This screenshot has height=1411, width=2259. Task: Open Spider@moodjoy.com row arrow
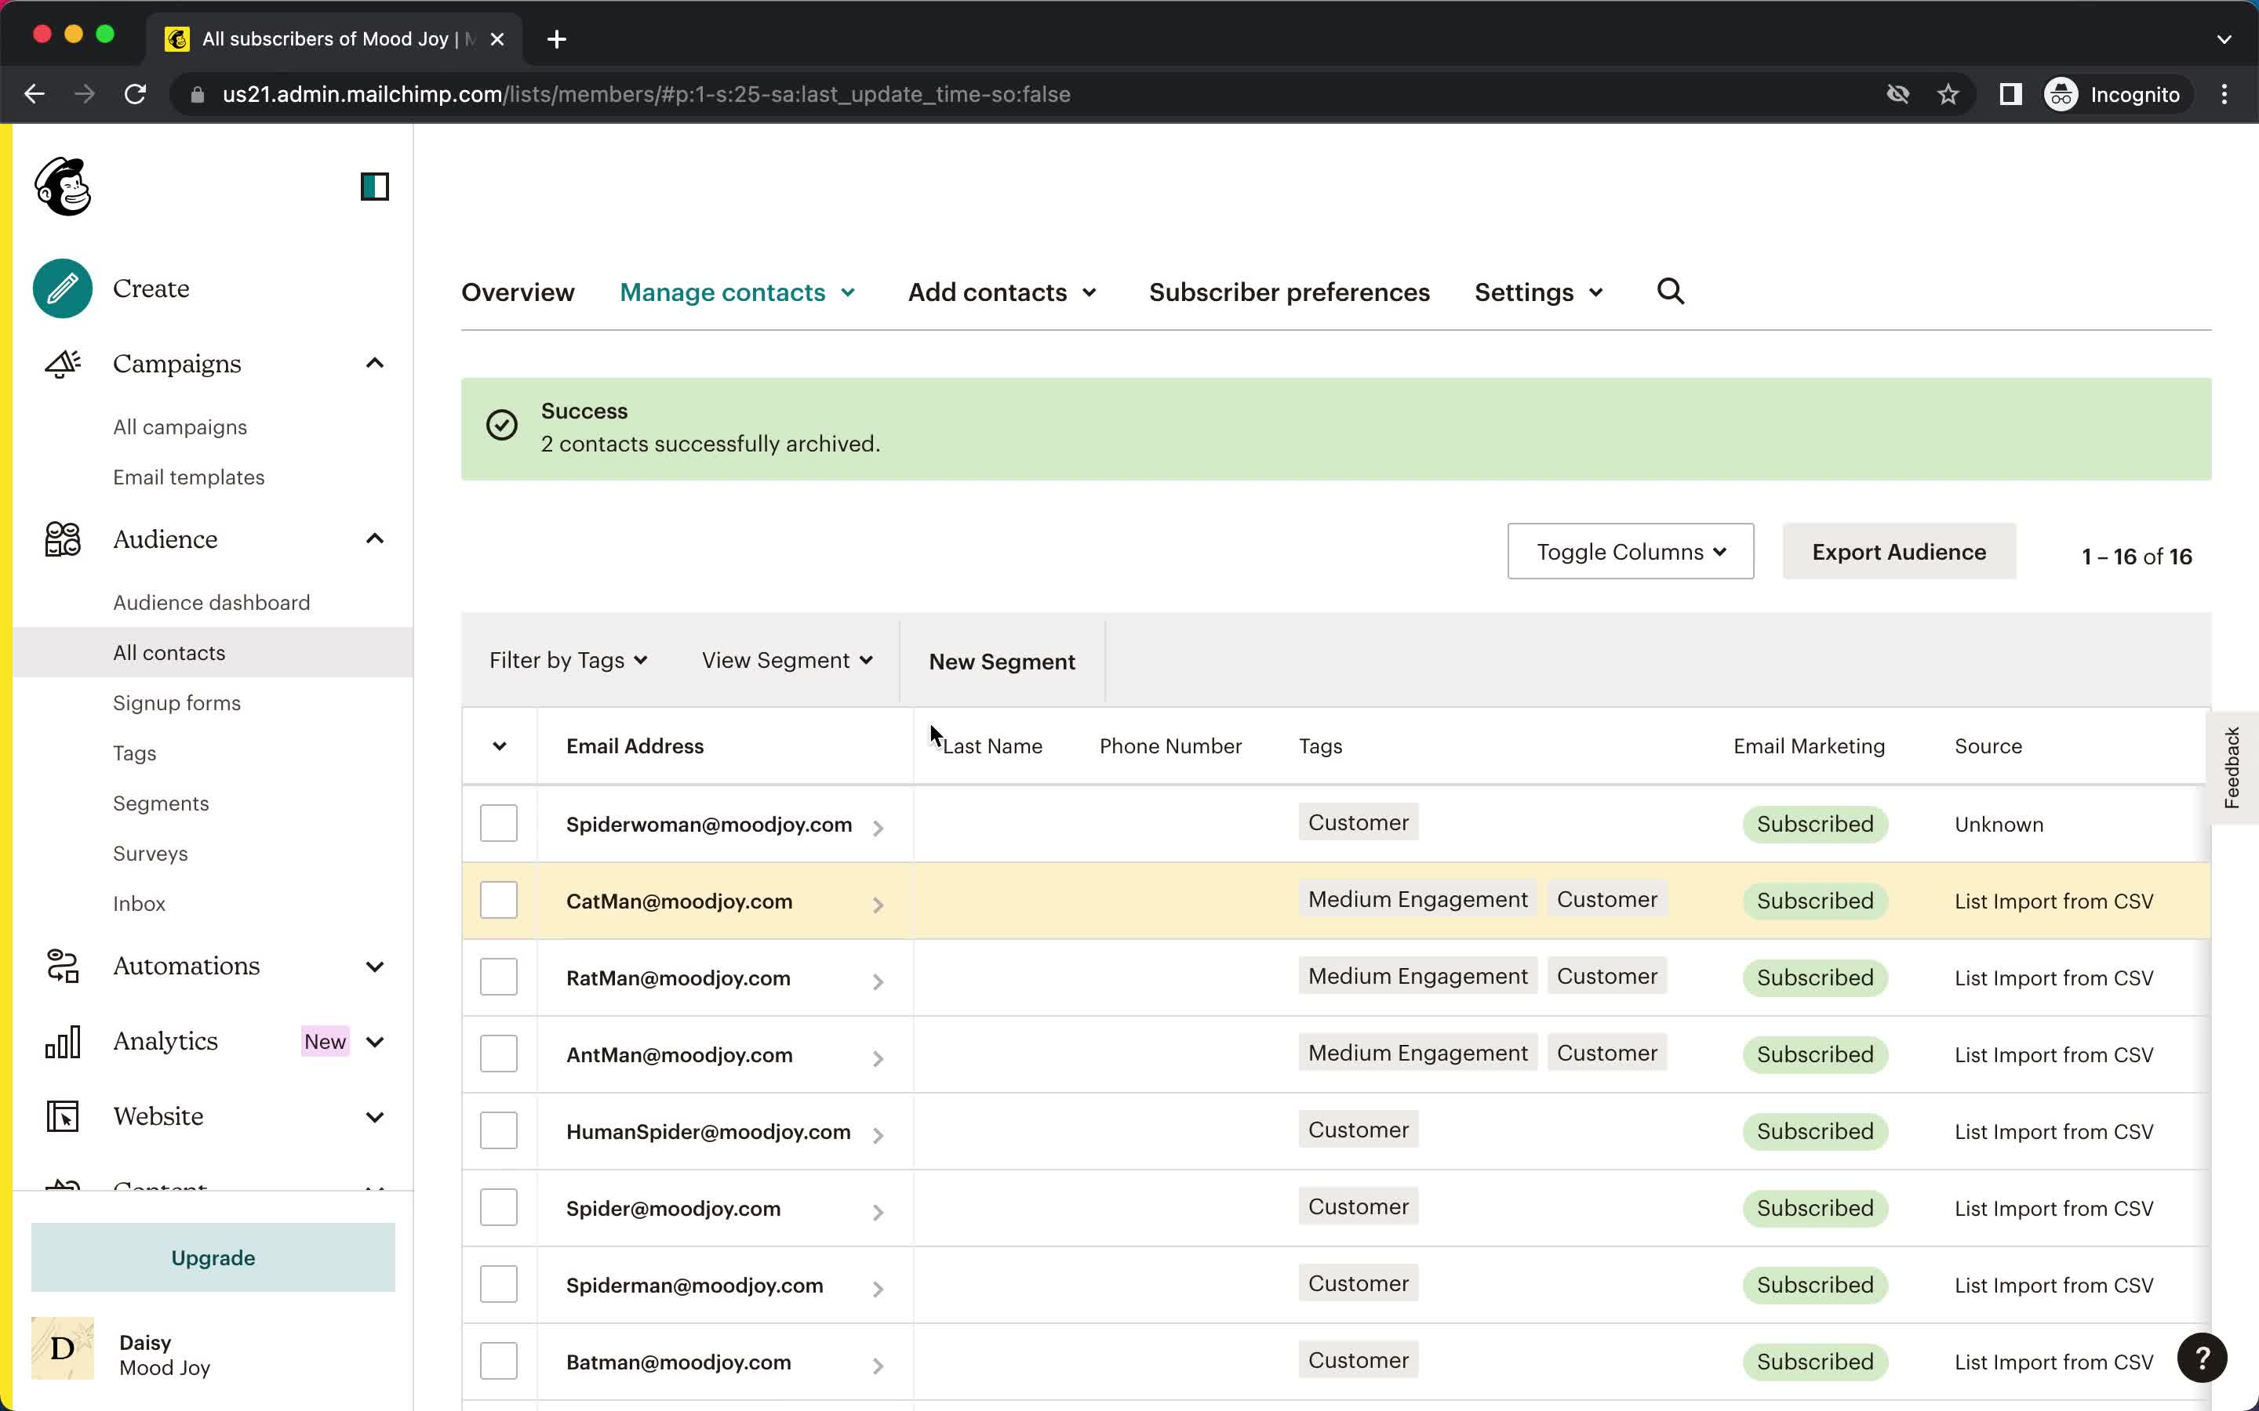pyautogui.click(x=878, y=1211)
